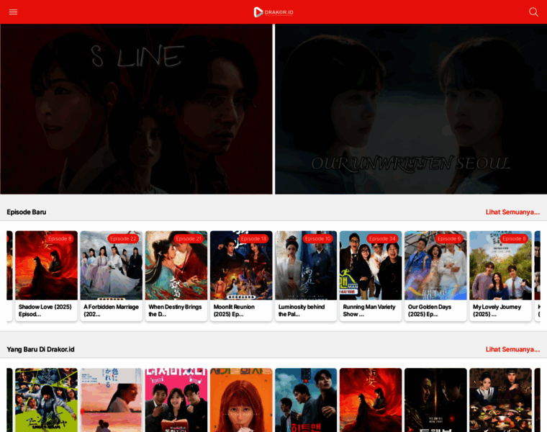547x432 pixels.
Task: Open Running Man Variety Show poster
Action: coord(371,265)
